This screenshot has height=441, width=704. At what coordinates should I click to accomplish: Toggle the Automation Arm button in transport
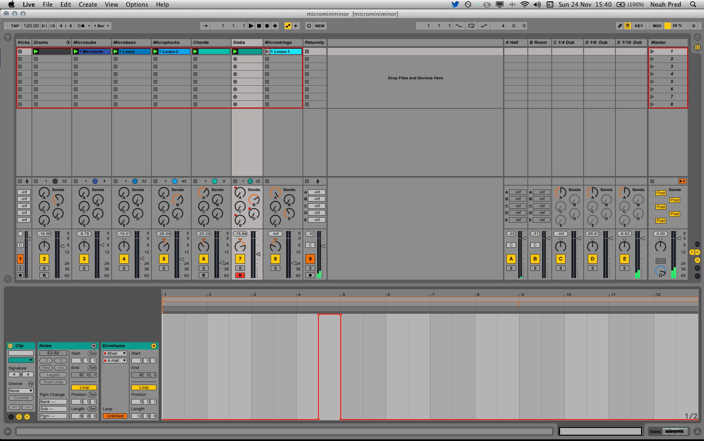click(x=288, y=26)
